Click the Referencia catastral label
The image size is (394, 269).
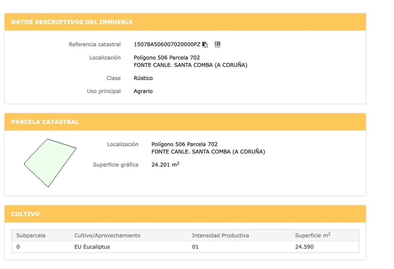[94, 44]
